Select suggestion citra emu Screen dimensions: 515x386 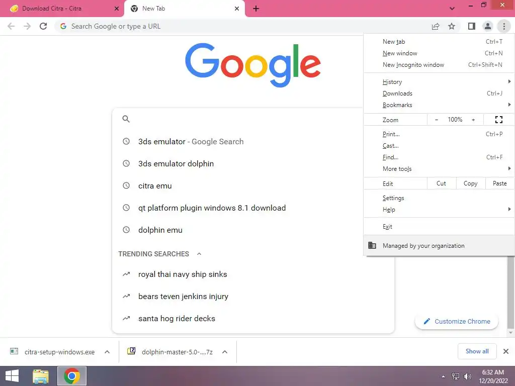(253, 186)
